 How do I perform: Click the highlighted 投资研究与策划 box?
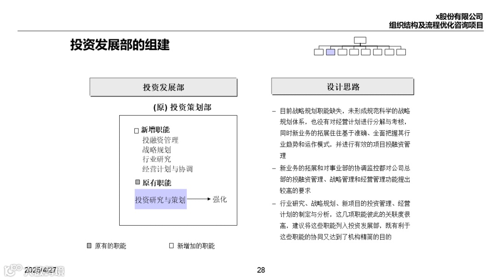(x=161, y=199)
